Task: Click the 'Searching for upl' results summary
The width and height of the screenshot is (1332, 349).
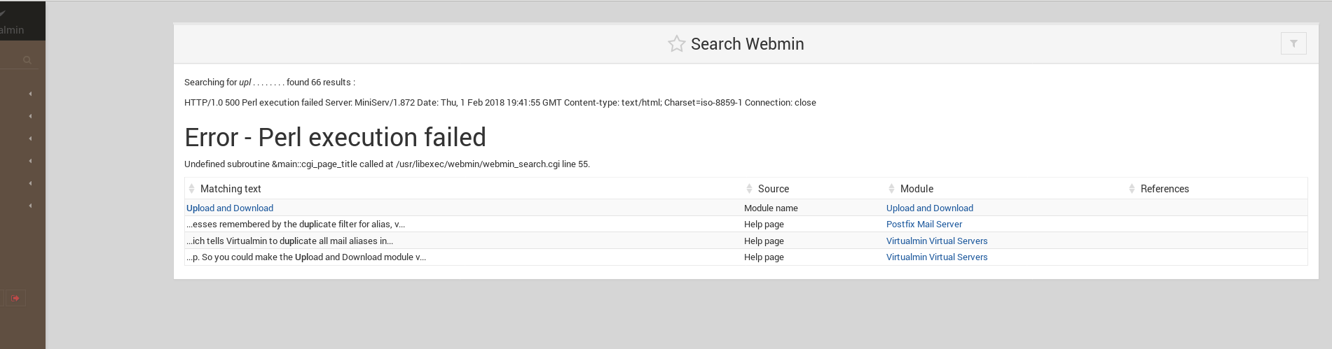Action: pos(270,82)
